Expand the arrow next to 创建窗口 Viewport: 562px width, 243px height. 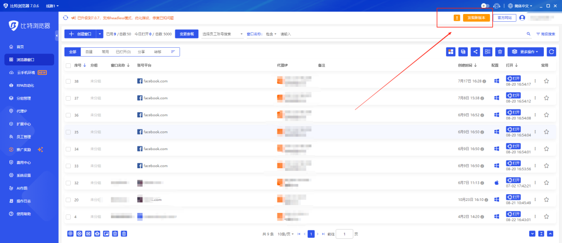(x=99, y=34)
